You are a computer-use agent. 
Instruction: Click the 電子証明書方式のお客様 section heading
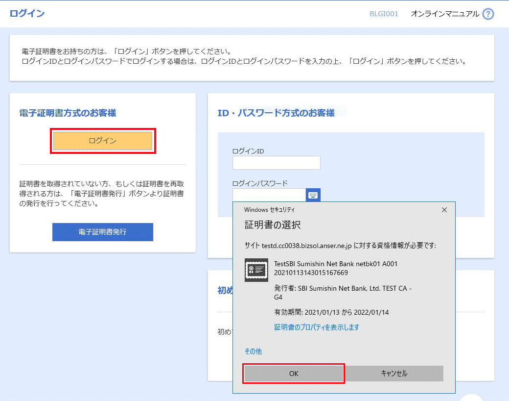(x=68, y=113)
